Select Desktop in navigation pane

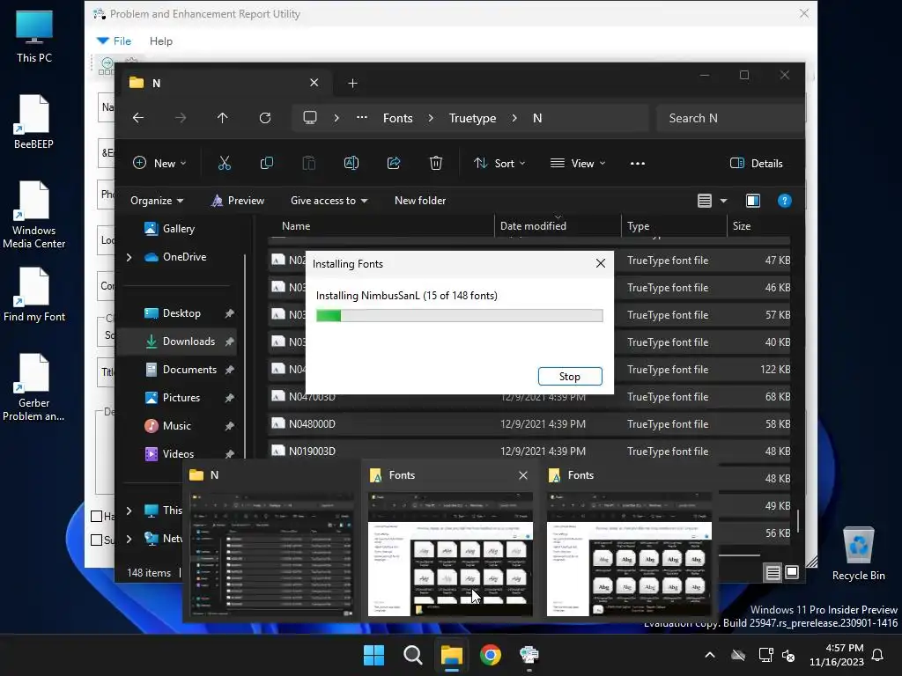181,313
